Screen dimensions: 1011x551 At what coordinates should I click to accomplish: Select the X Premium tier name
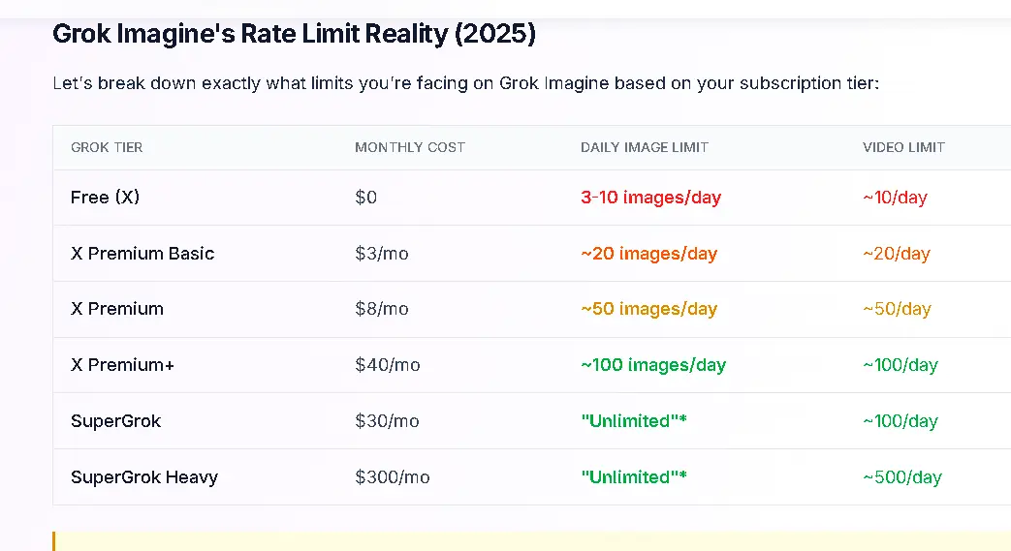pyautogui.click(x=117, y=309)
